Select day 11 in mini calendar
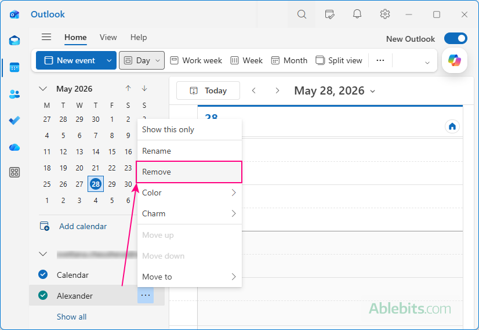The height and width of the screenshot is (330, 479). point(47,151)
